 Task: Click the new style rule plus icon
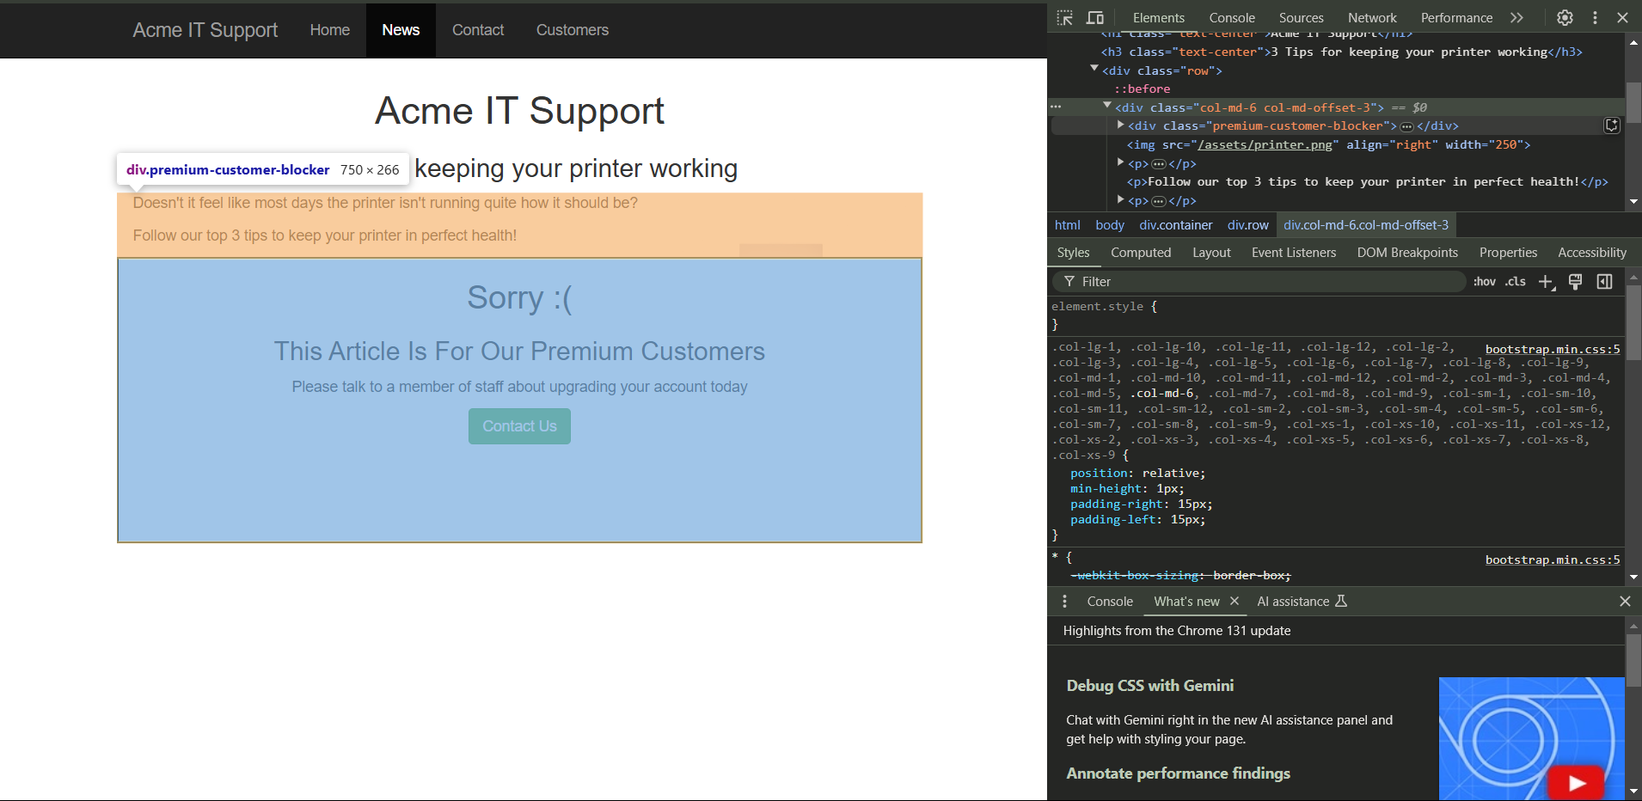[1546, 282]
